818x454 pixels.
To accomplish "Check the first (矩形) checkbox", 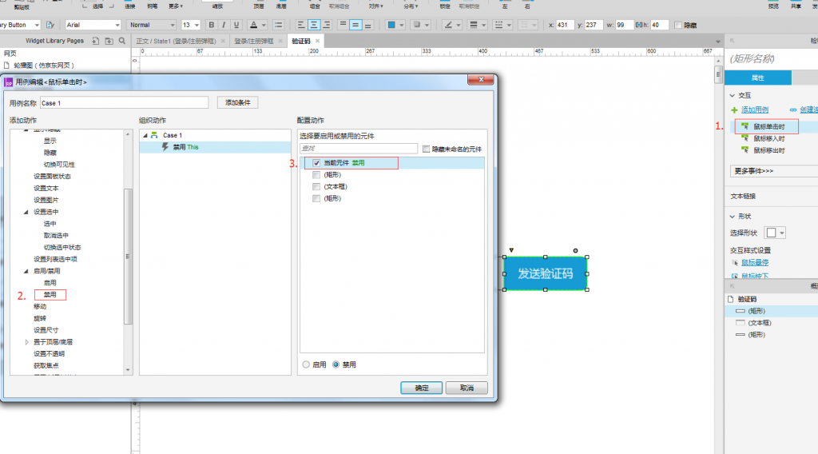I will (x=316, y=175).
